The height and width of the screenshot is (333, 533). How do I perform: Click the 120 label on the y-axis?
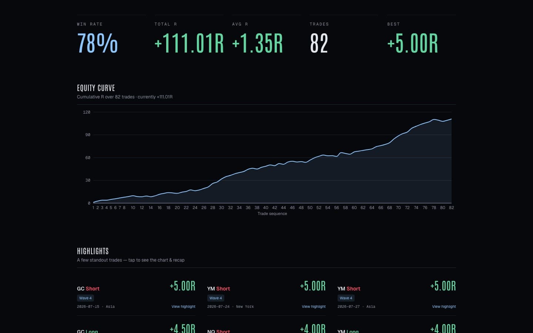point(87,112)
